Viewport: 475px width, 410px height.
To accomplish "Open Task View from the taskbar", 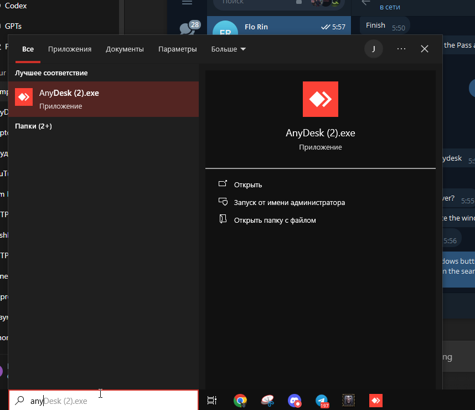I will 211,400.
